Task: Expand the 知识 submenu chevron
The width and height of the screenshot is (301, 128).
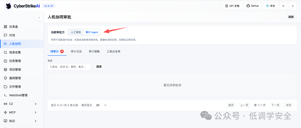Action: click(35, 121)
